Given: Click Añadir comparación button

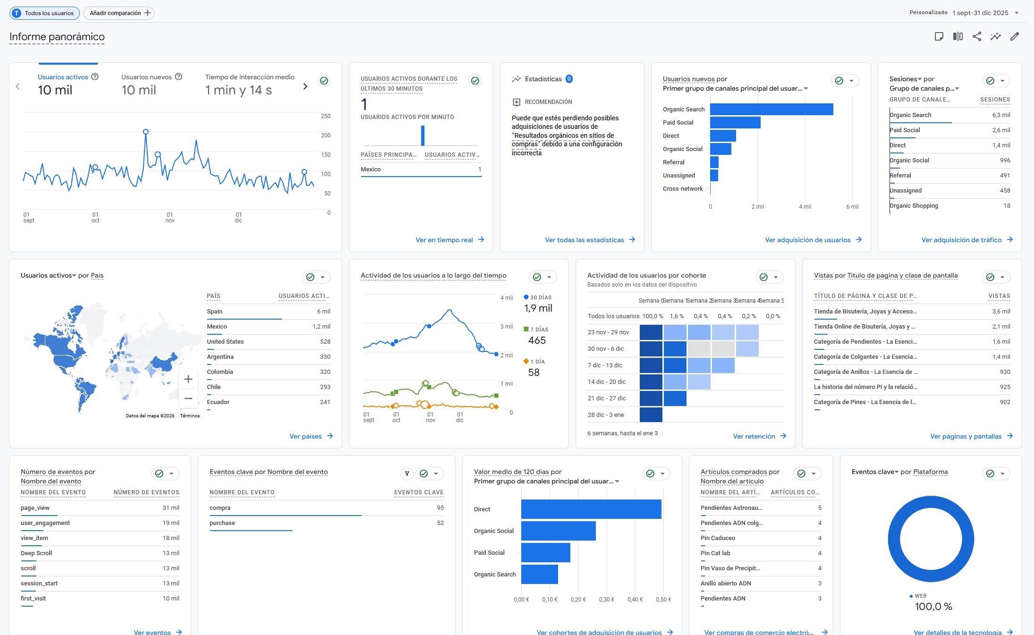Looking at the screenshot, I should [x=119, y=13].
